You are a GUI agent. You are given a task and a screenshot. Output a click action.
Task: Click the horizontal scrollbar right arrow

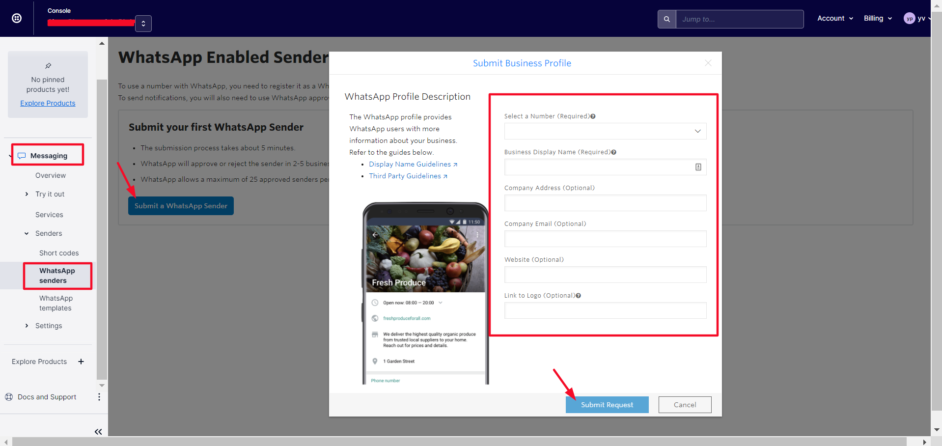click(x=925, y=442)
